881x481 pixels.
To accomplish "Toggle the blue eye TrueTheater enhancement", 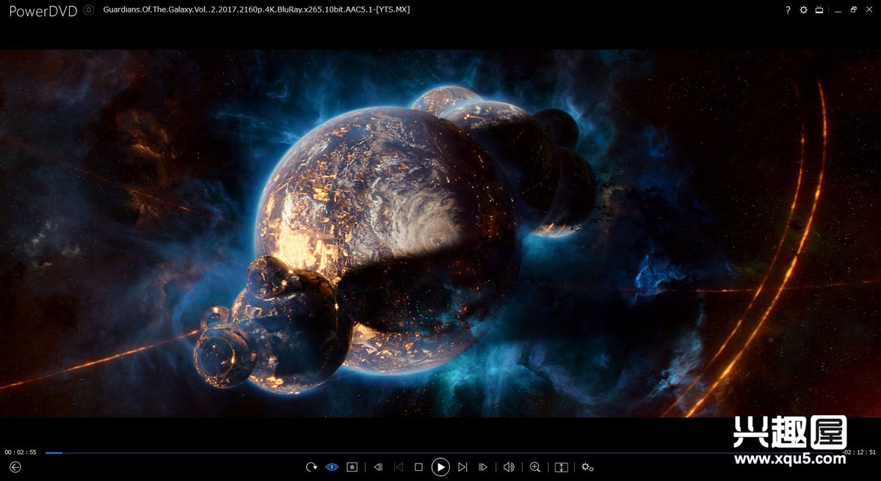I will pos(332,467).
